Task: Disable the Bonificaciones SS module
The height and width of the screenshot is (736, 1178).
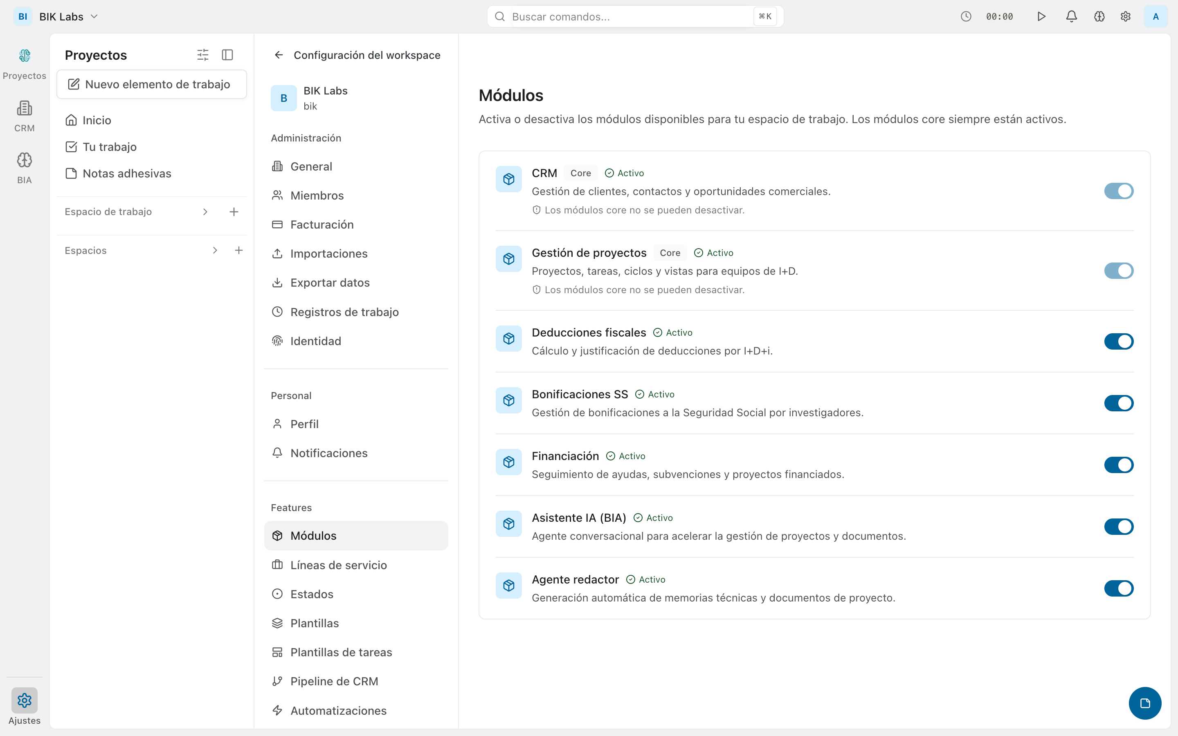Action: 1119,403
